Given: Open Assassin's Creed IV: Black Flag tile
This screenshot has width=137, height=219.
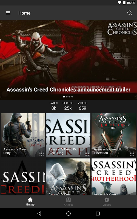Looking at the screenshot, I should click(68, 135).
